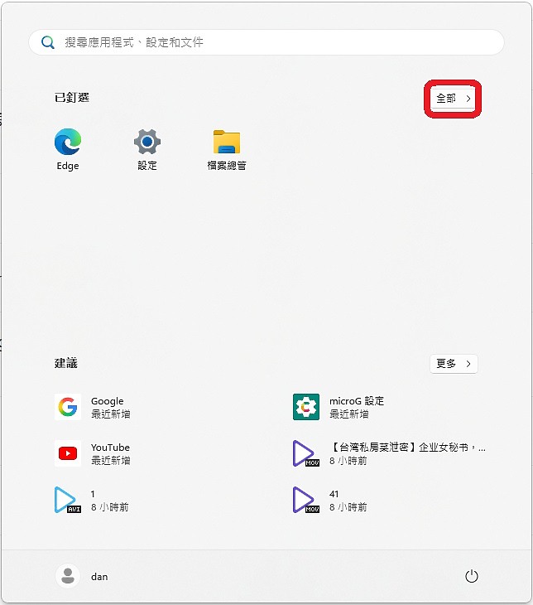Click the dan username label
This screenshot has width=533, height=605.
pos(99,577)
